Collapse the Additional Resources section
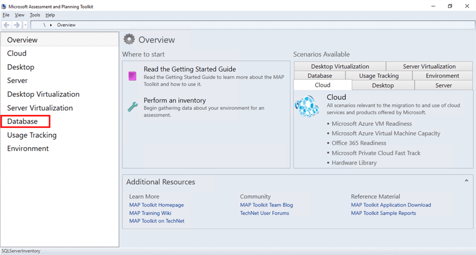 [x=466, y=181]
